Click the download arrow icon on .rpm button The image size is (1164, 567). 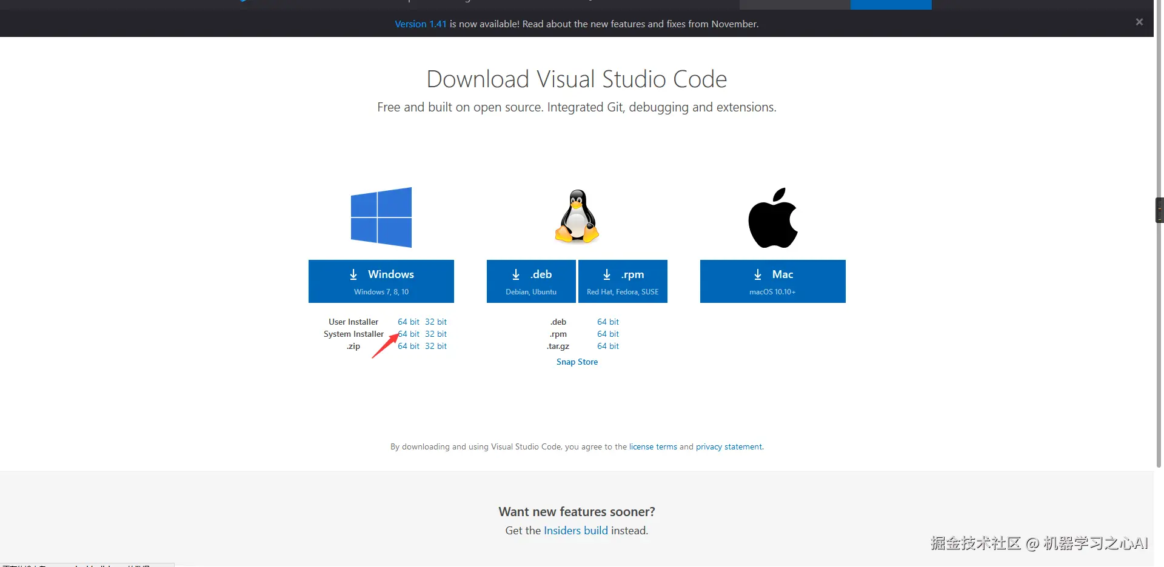(x=607, y=274)
